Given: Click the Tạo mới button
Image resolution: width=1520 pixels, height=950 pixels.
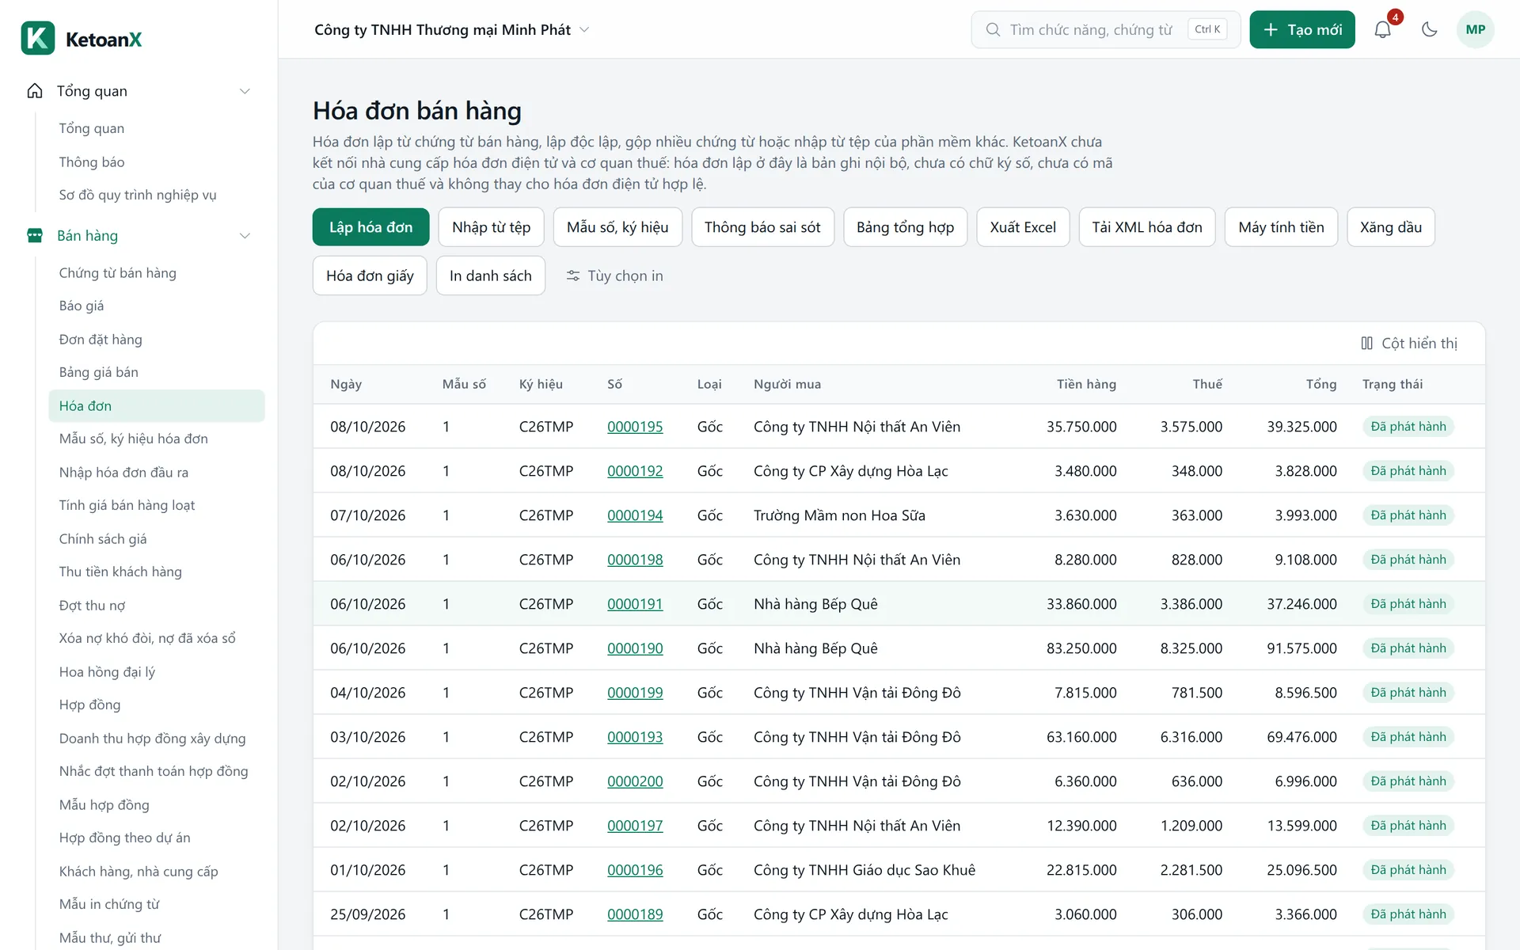Looking at the screenshot, I should [x=1302, y=29].
